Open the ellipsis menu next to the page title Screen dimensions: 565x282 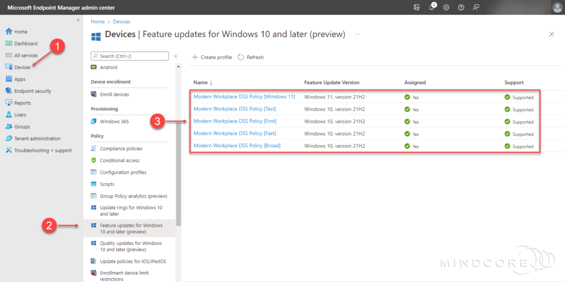[357, 34]
